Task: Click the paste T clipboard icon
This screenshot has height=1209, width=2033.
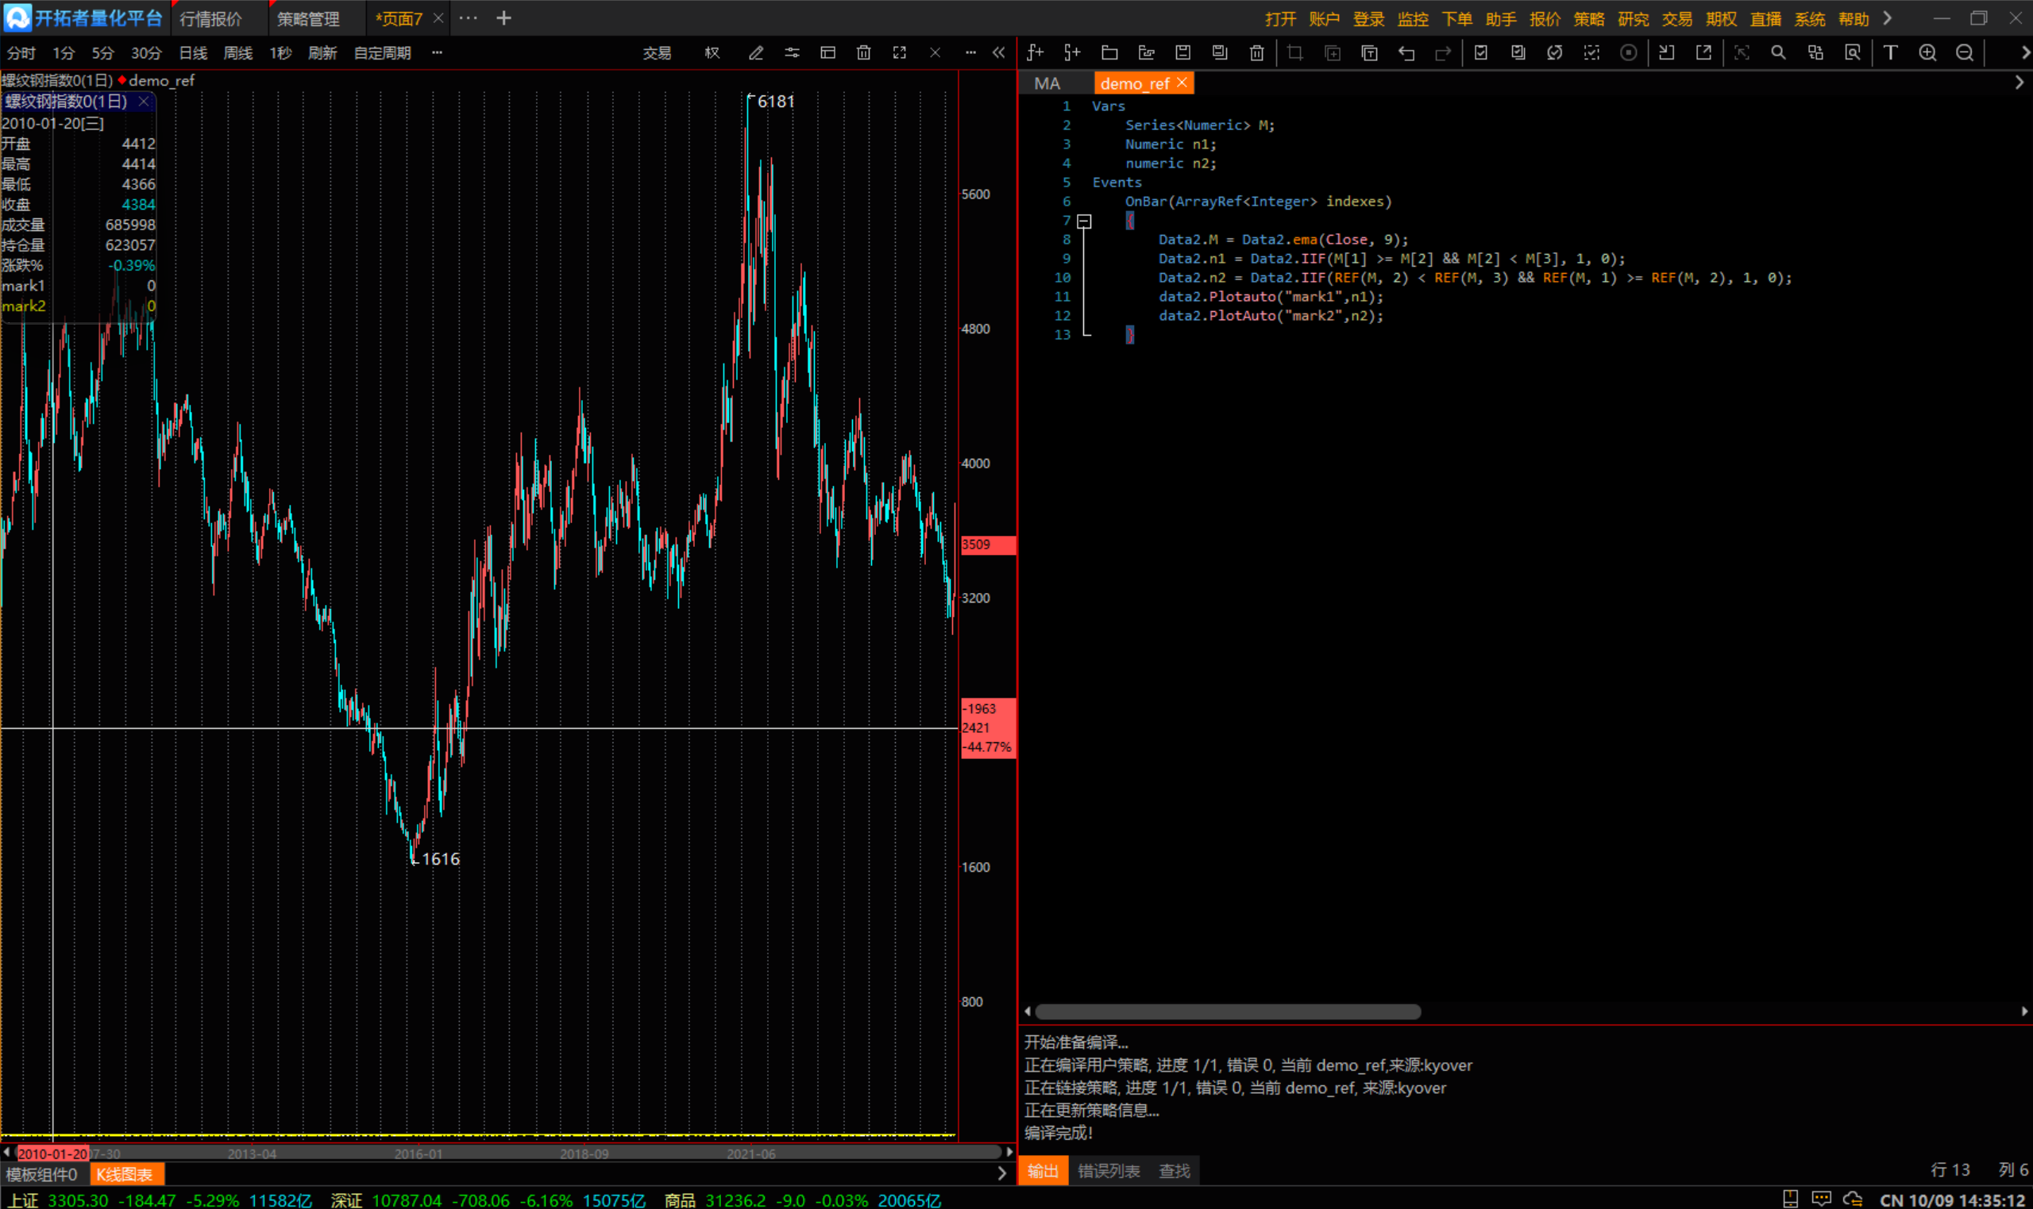Action: [1370, 53]
